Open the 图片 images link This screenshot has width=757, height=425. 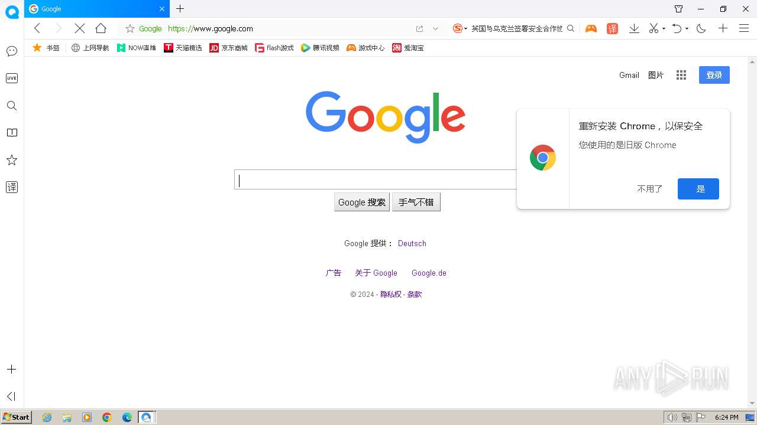[656, 75]
